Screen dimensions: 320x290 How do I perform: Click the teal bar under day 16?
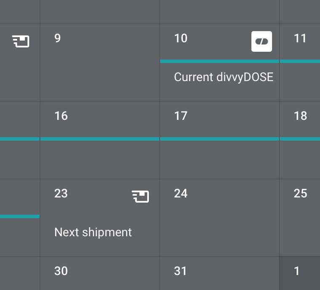(100, 139)
